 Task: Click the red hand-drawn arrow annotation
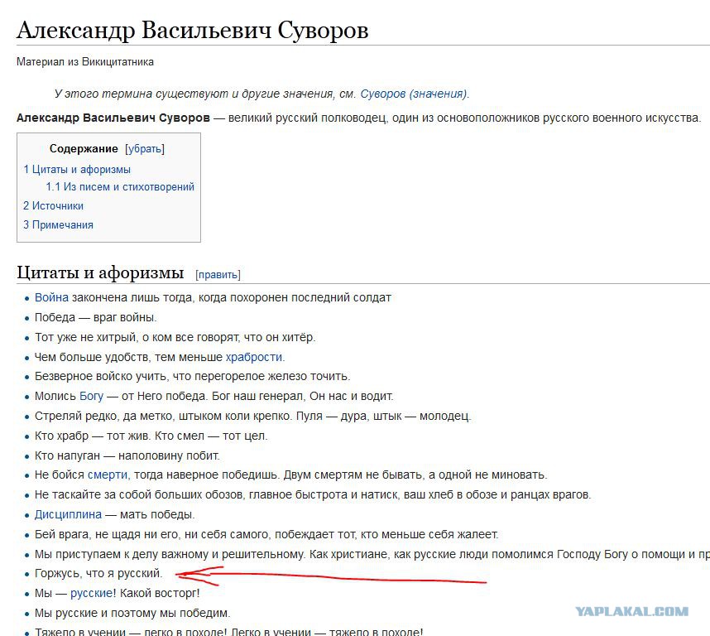[x=330, y=576]
